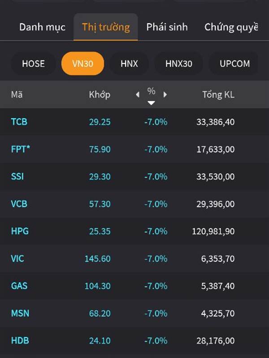Screen dimensions: 269x358
Task: Select the HDB stock ticker
Action: (20, 341)
